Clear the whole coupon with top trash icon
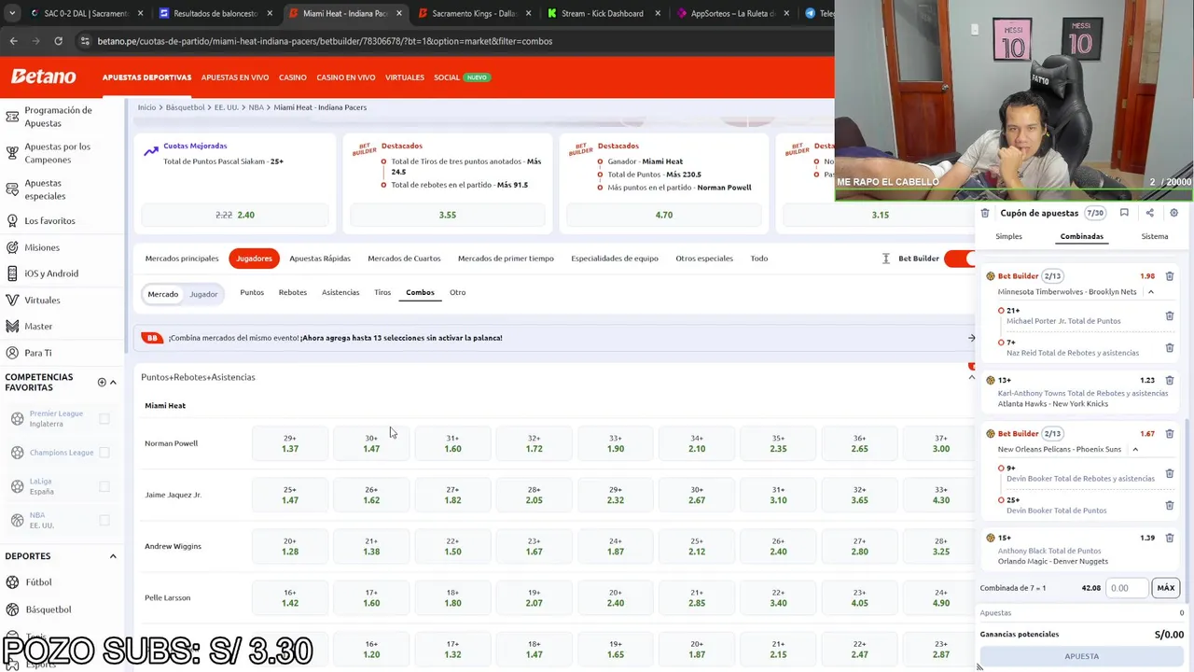 click(x=985, y=213)
